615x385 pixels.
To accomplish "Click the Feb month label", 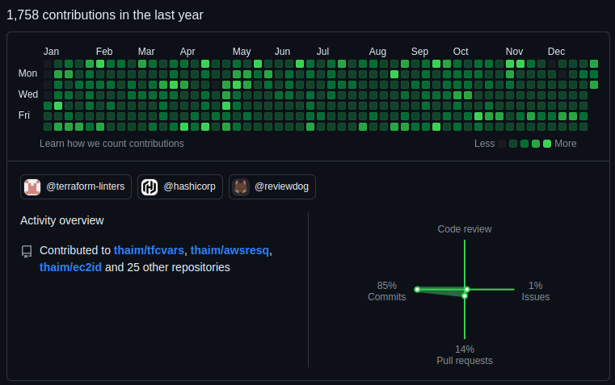I will click(x=104, y=52).
